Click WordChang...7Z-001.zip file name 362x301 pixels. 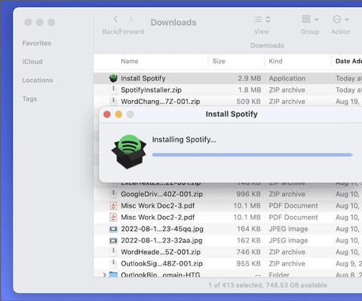point(161,102)
